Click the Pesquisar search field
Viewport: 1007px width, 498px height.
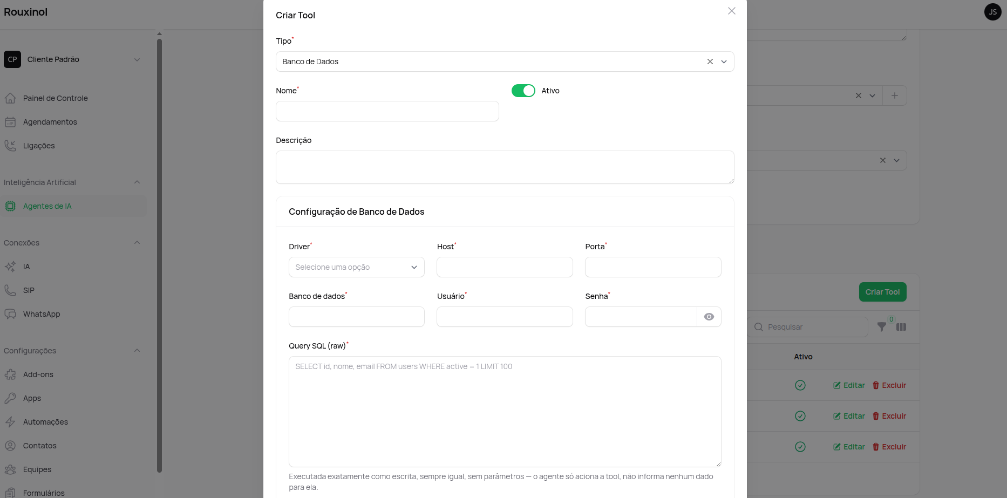click(808, 327)
